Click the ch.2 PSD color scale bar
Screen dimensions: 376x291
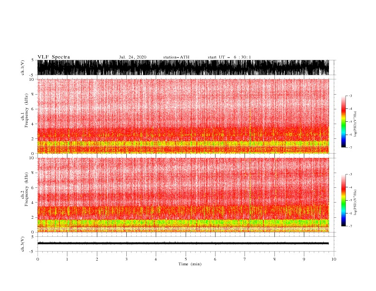tap(343, 200)
